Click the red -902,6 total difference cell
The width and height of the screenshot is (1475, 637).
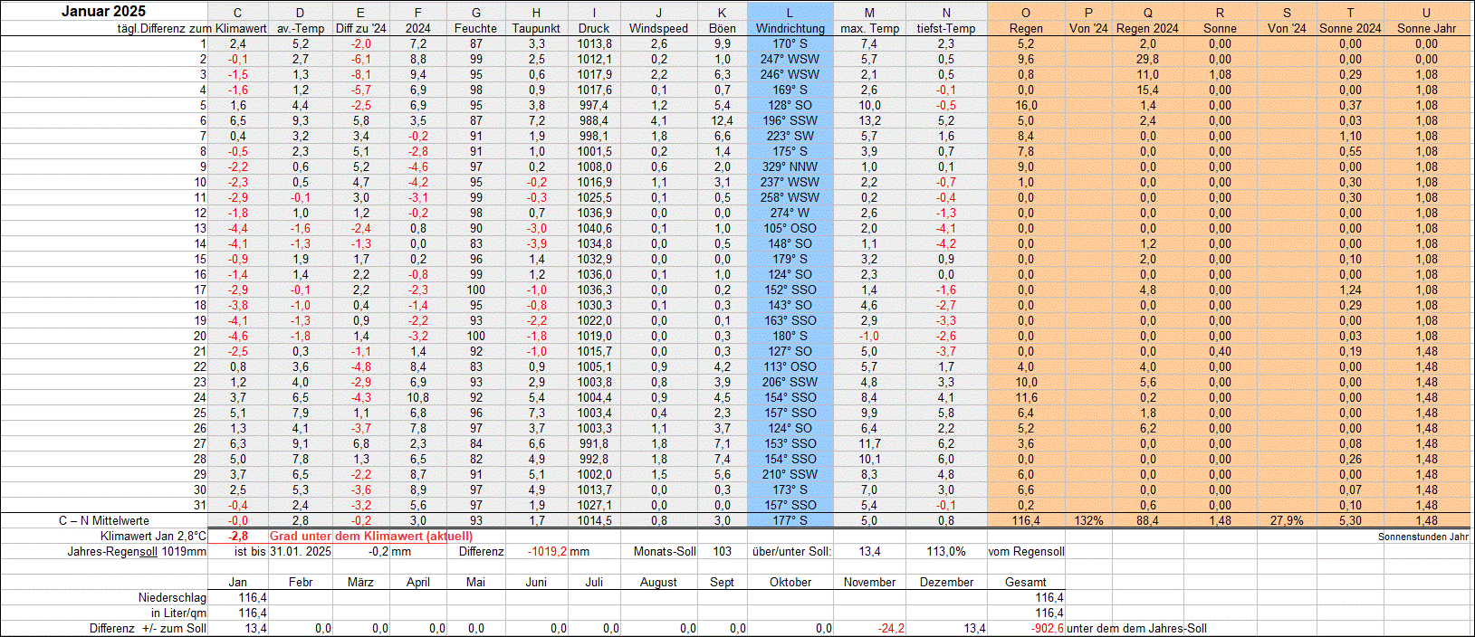(x=1047, y=628)
